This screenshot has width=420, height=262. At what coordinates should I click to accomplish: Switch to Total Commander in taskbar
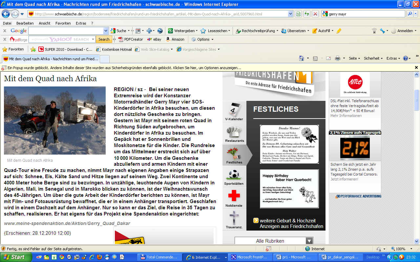pyautogui.click(x=159, y=257)
